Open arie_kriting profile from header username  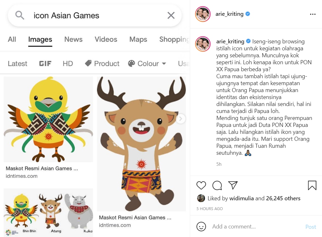coord(229,14)
